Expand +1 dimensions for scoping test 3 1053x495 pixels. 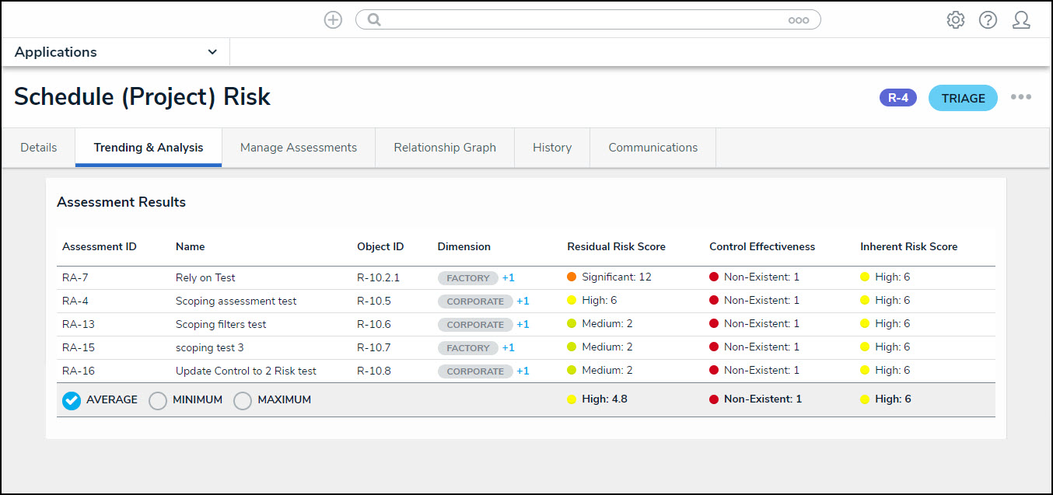[508, 347]
